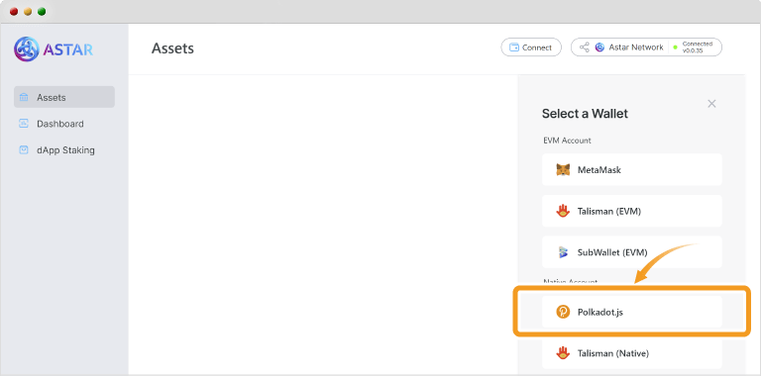
Task: Click the green Connected status indicator
Action: 675,47
